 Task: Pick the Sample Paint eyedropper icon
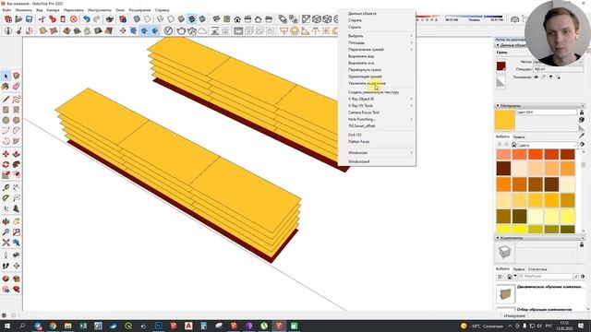tap(582, 136)
